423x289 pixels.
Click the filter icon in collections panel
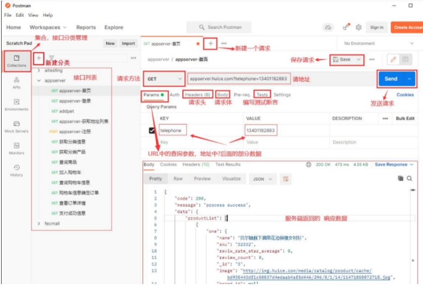click(52, 58)
